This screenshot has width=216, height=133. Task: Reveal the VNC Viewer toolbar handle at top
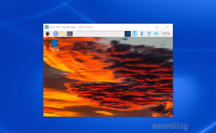[108, 31]
